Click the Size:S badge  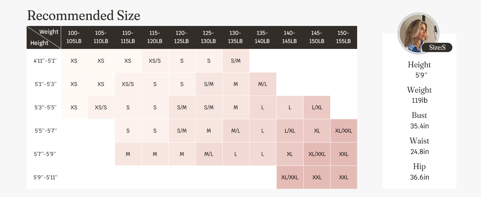[x=437, y=48]
